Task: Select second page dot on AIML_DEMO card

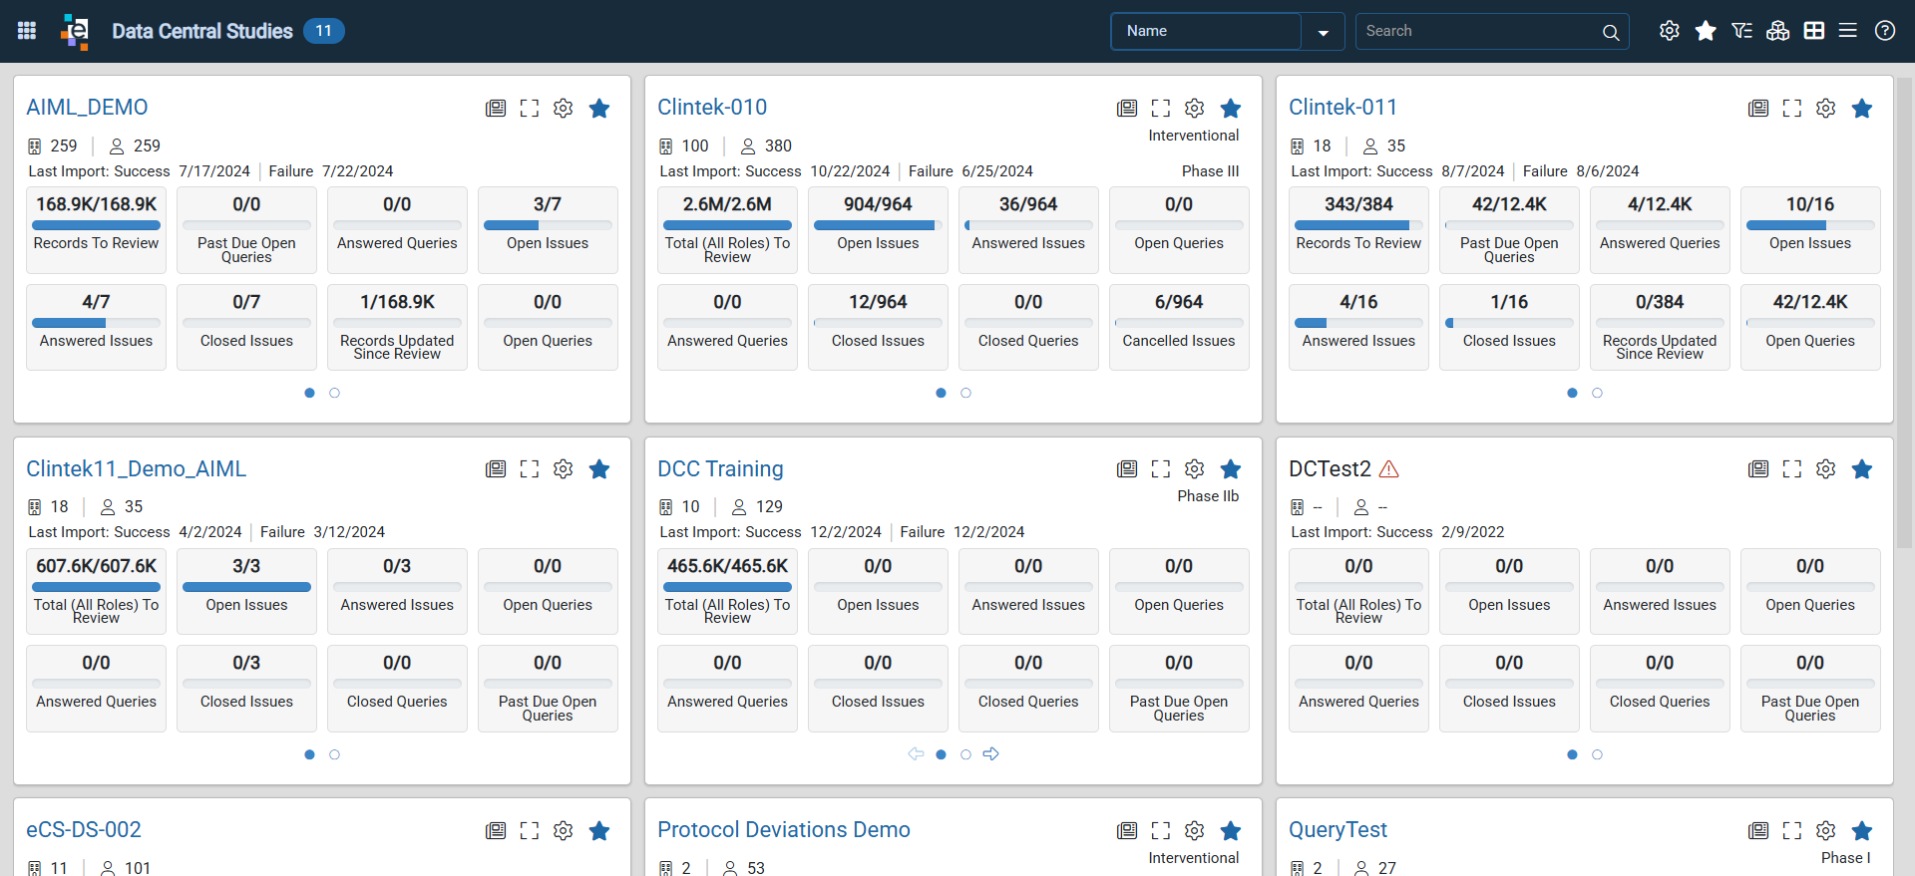Action: 334,393
